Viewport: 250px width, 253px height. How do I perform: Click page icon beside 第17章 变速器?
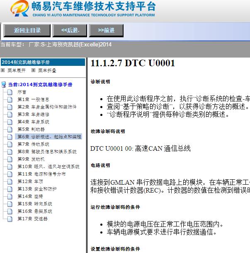10,219
